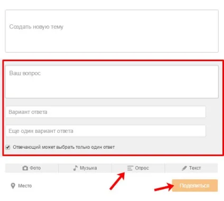Screen dimensions: 224x201
Task: Click the camera icon next to Фото
Action: click(25, 168)
